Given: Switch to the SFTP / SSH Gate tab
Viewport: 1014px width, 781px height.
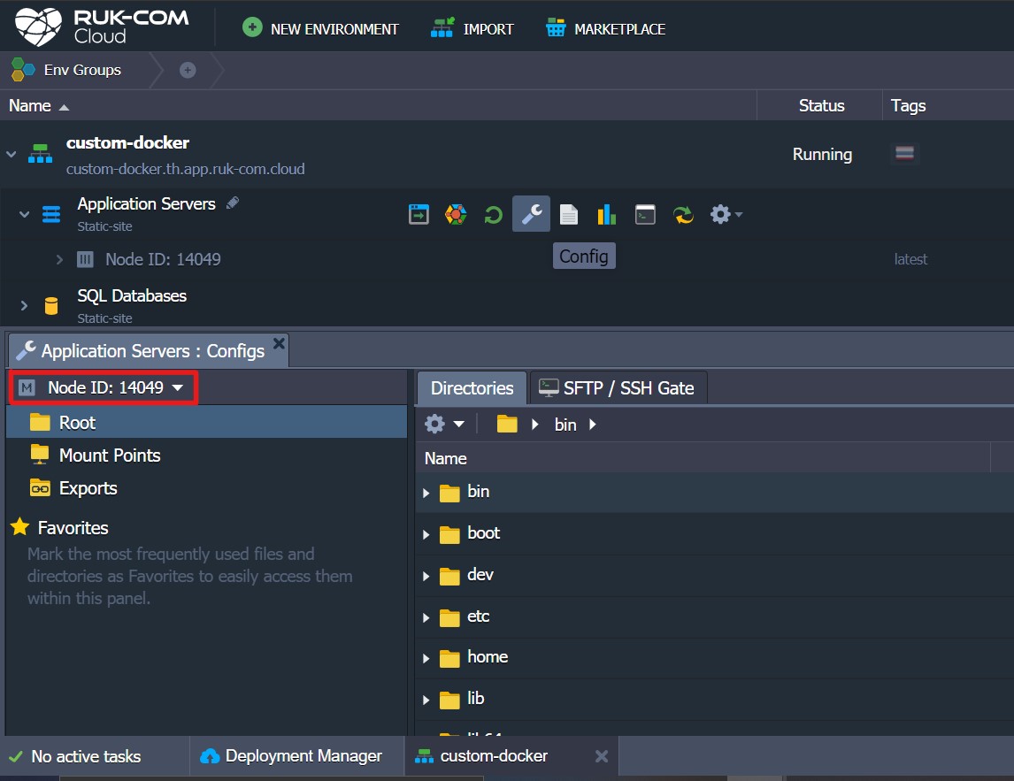Looking at the screenshot, I should pyautogui.click(x=618, y=387).
